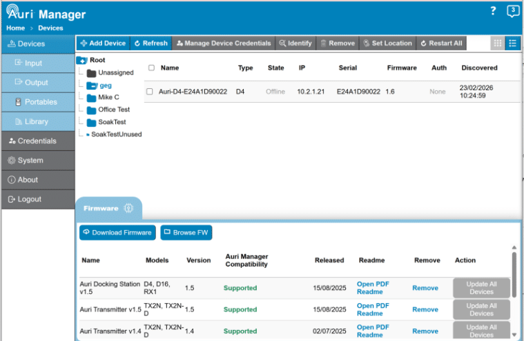Click the Offline state cell
The height and width of the screenshot is (341, 524).
pos(275,92)
